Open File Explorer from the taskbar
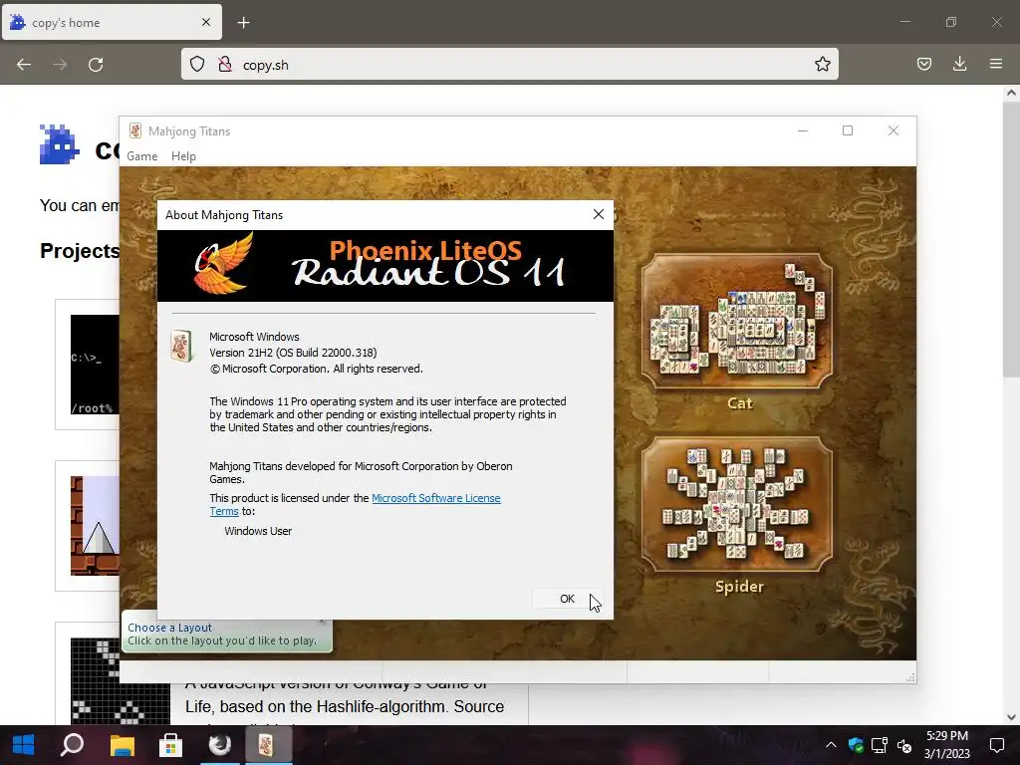 pos(122,745)
